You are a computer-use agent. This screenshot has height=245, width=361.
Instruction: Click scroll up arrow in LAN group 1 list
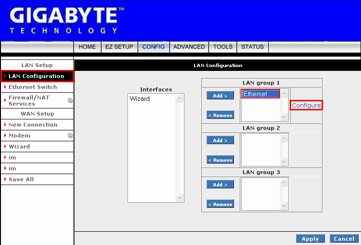click(x=284, y=94)
